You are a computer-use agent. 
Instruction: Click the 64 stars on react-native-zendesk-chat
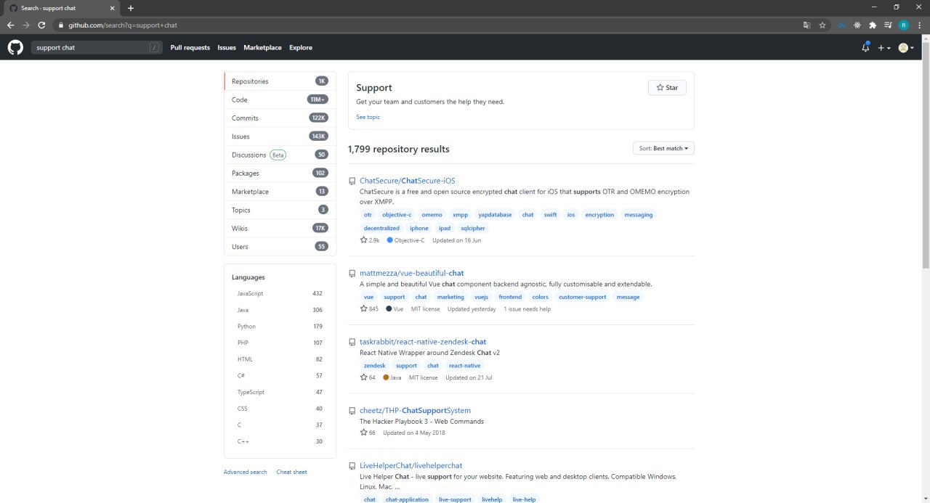pyautogui.click(x=368, y=377)
